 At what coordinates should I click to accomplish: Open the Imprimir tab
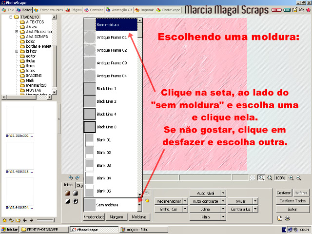[144, 10]
